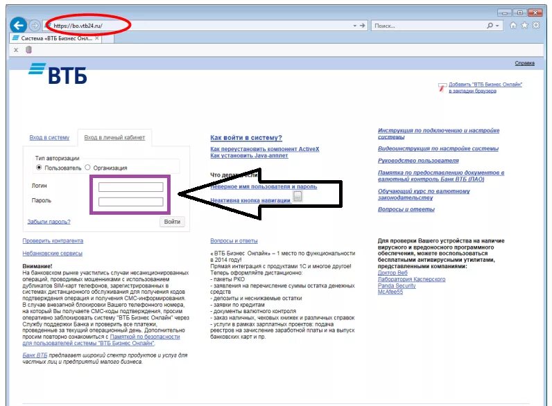Focus the Пароль input field
Image resolution: width=552 pixels, height=406 pixels.
click(x=130, y=202)
